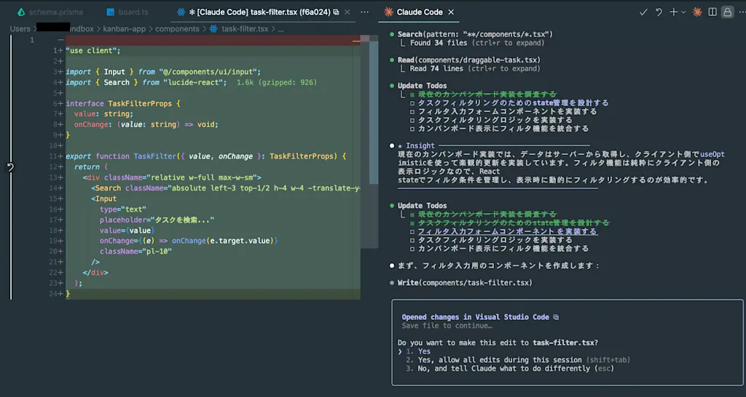Close the Claude Code panel tab
Image resolution: width=746 pixels, height=397 pixels.
(451, 12)
